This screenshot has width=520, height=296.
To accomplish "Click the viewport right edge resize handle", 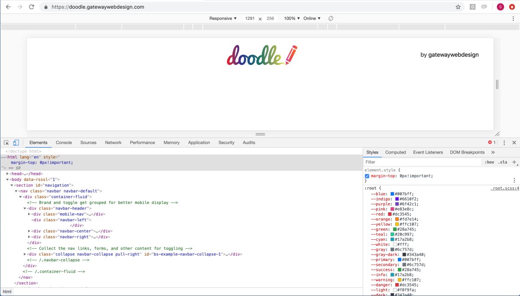I will click(x=497, y=84).
